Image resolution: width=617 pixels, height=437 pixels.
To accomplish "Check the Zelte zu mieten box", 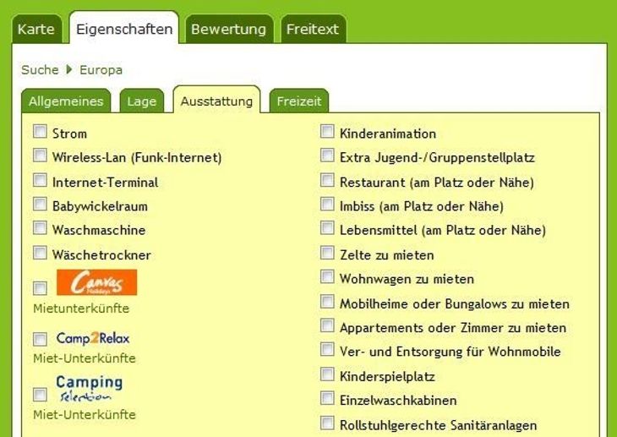I will [x=327, y=254].
